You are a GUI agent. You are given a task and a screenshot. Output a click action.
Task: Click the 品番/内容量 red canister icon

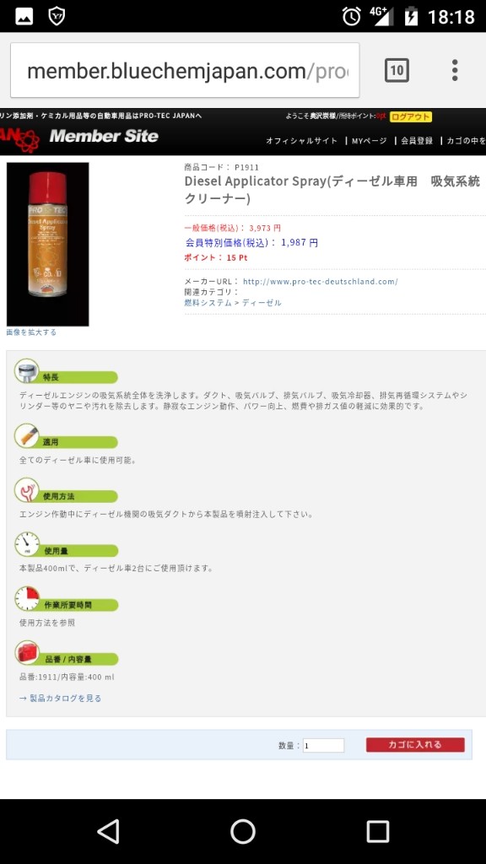(x=27, y=652)
